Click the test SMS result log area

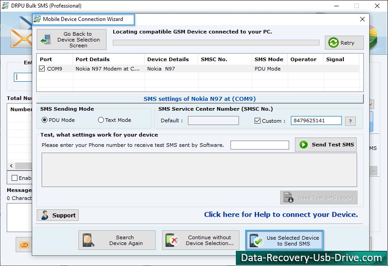(x=199, y=170)
